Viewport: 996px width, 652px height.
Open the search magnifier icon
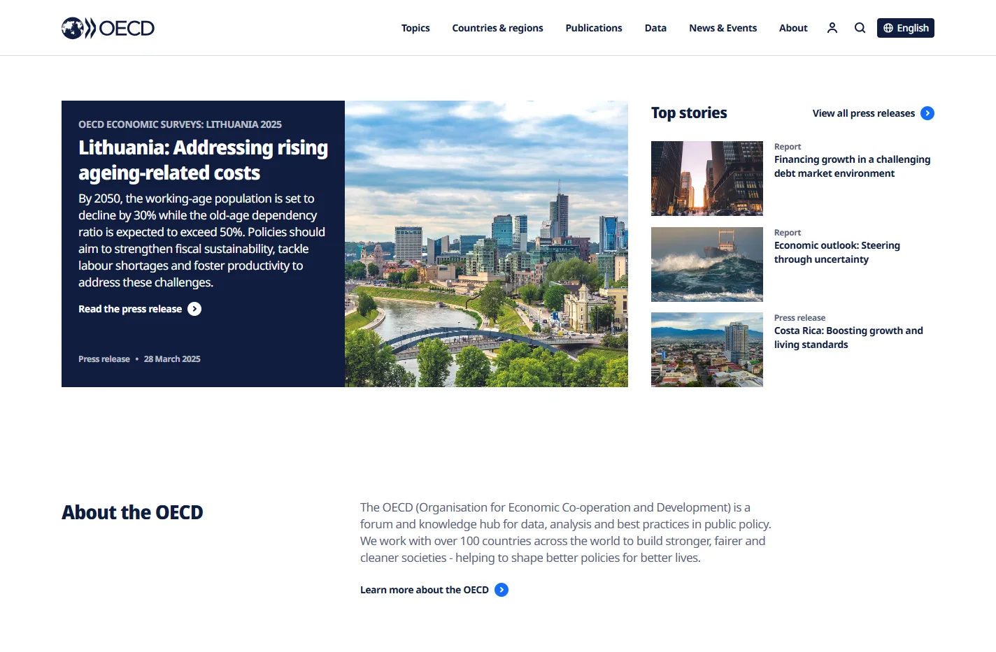click(860, 28)
